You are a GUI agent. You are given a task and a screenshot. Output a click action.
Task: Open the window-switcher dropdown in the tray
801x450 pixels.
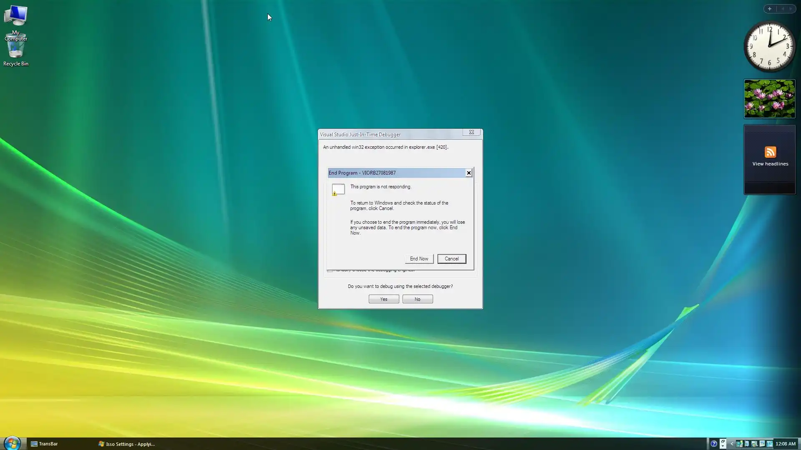[x=723, y=444]
